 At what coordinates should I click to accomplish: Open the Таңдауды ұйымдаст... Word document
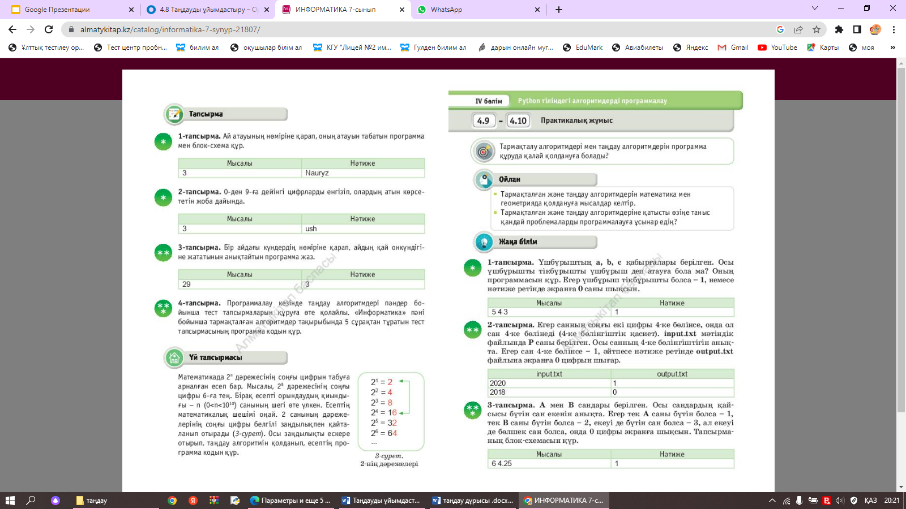point(382,501)
